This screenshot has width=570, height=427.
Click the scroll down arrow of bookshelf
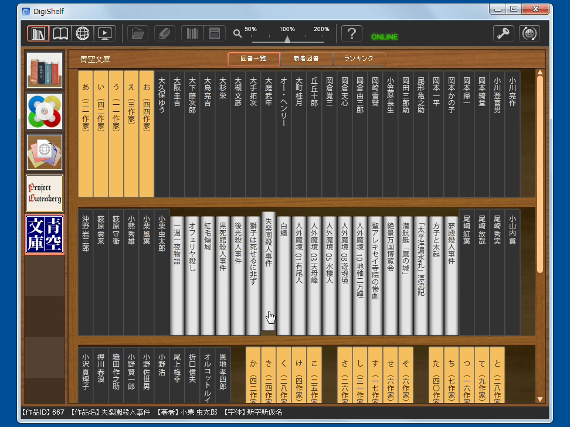(540, 399)
